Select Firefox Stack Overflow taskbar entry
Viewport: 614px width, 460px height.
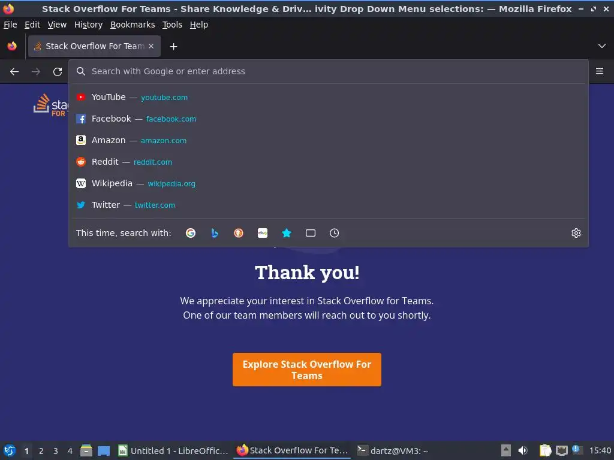292,450
